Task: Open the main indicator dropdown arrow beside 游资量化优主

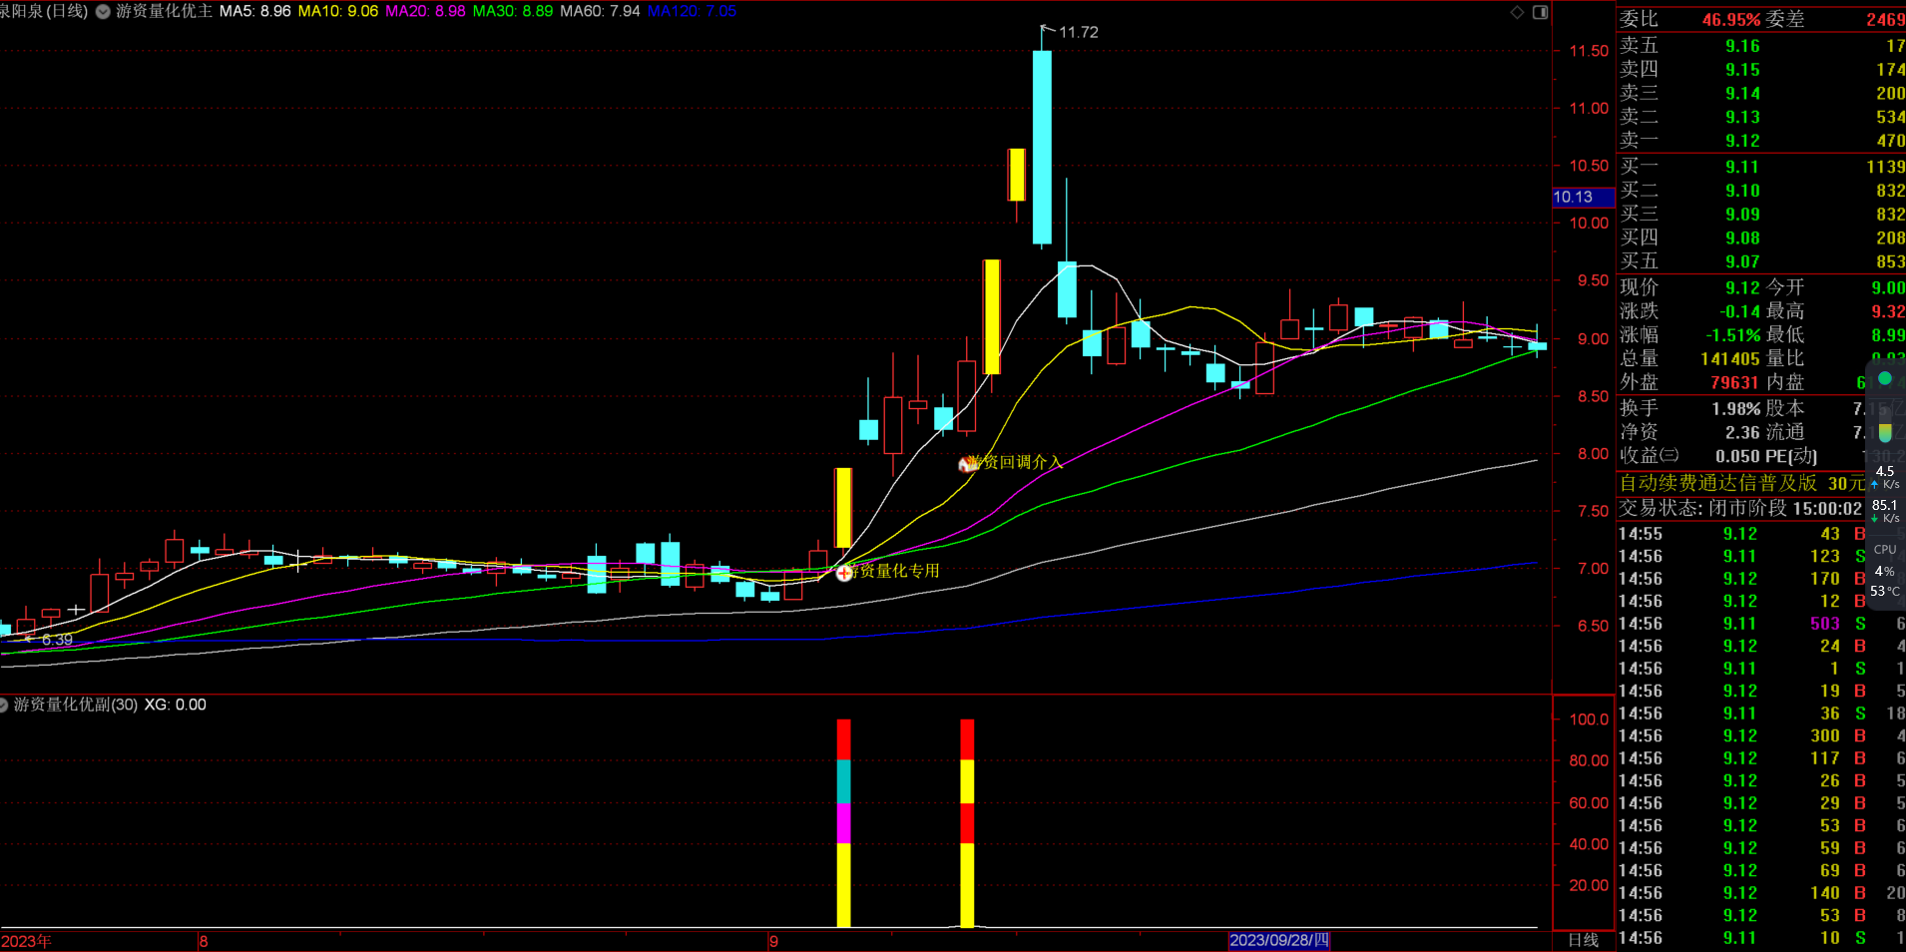Action: click(x=103, y=12)
